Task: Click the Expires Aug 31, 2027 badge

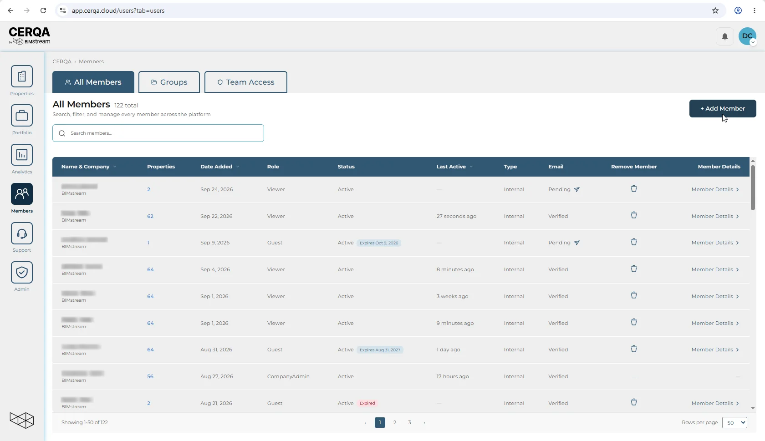Action: coord(380,350)
